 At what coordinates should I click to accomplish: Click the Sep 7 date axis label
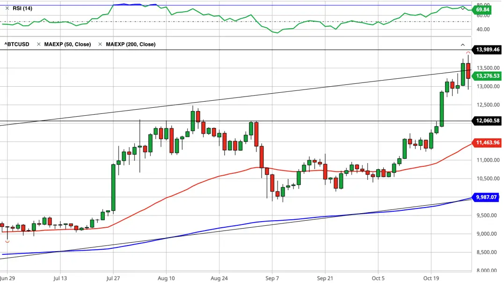[272, 278]
